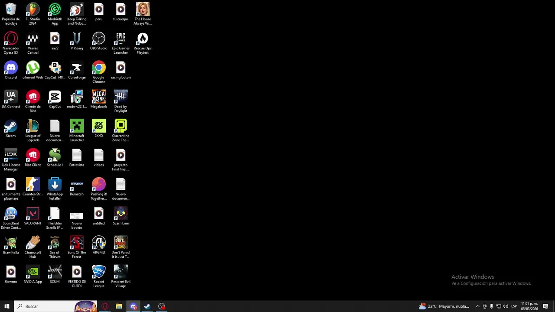Viewport: 555px width, 312px height.
Task: Select the Scam Line game shortcut
Action: pyautogui.click(x=121, y=215)
